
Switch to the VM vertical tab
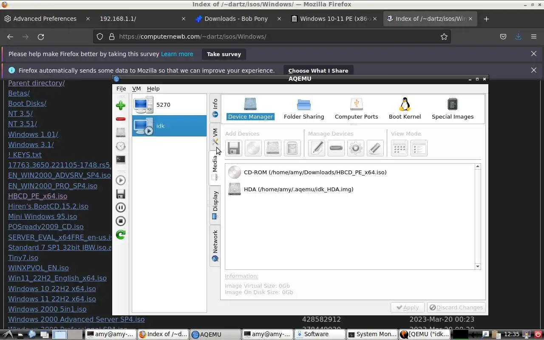click(215, 136)
